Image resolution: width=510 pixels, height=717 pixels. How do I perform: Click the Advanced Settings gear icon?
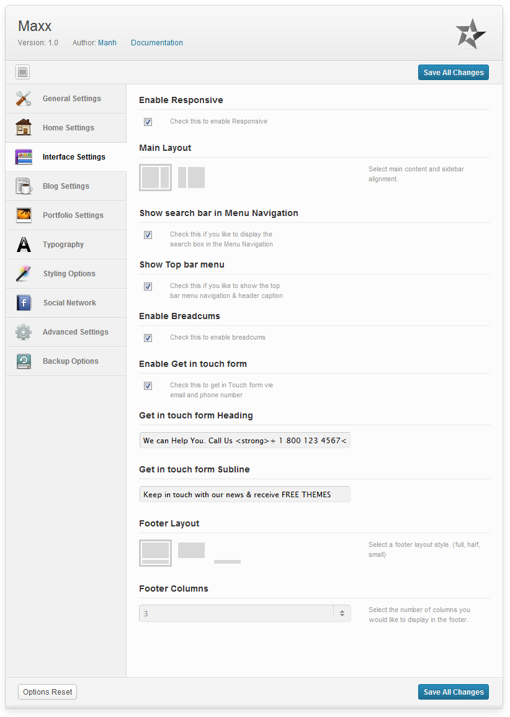pyautogui.click(x=24, y=332)
